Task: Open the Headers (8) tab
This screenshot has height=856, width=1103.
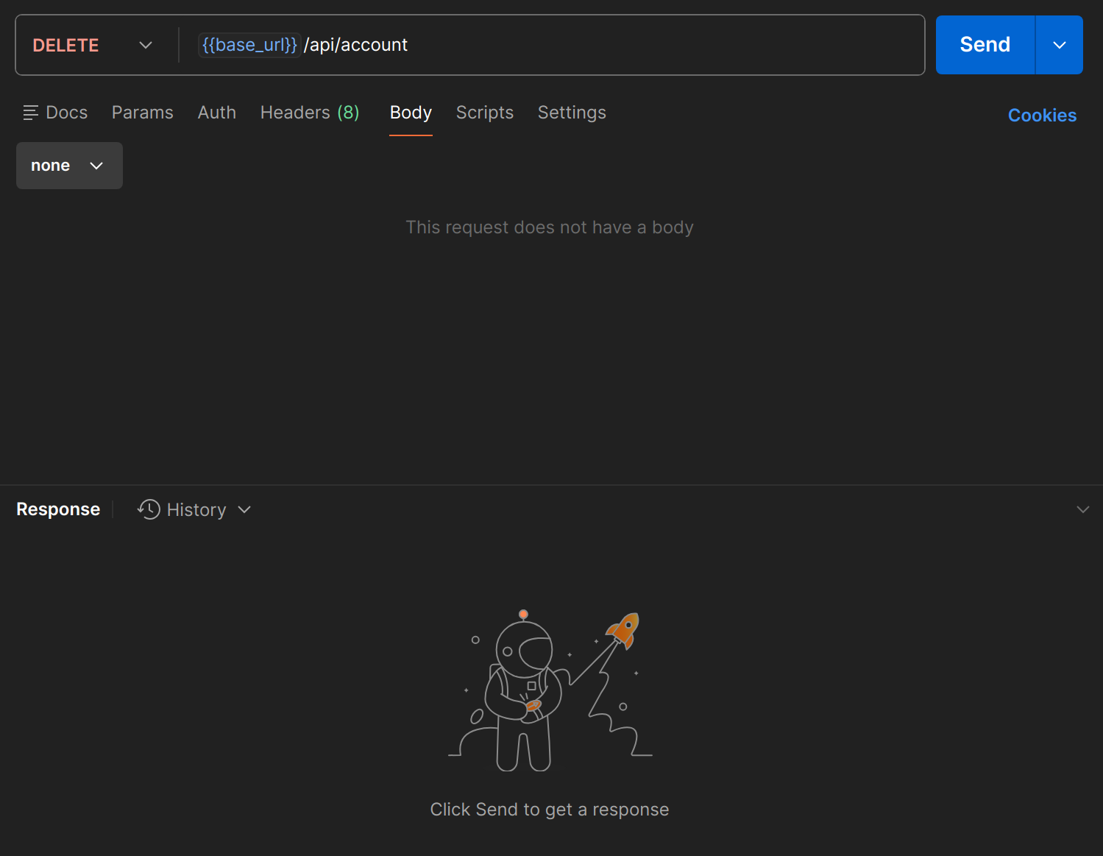Action: tap(310, 113)
